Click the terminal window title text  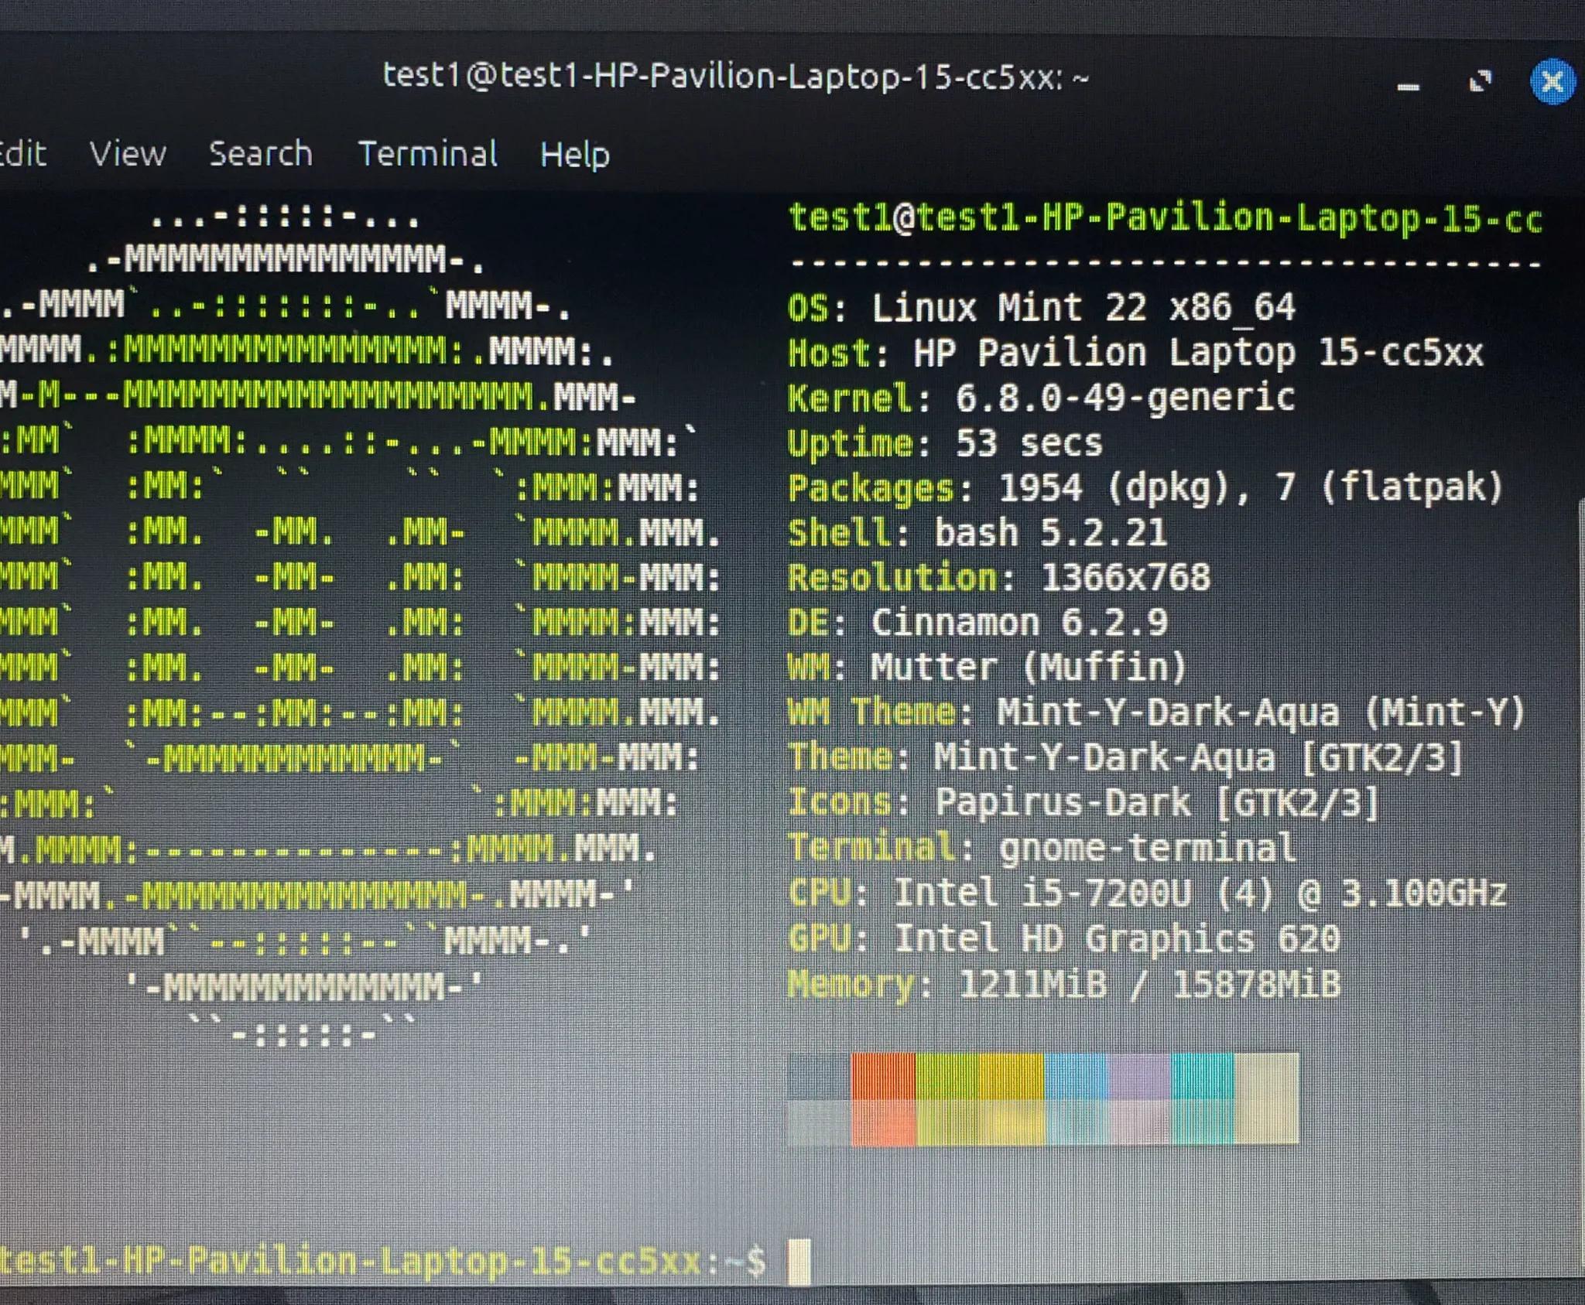[735, 77]
